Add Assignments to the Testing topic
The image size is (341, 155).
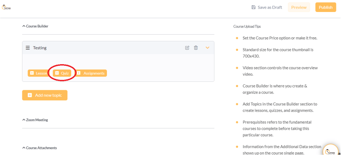click(91, 73)
